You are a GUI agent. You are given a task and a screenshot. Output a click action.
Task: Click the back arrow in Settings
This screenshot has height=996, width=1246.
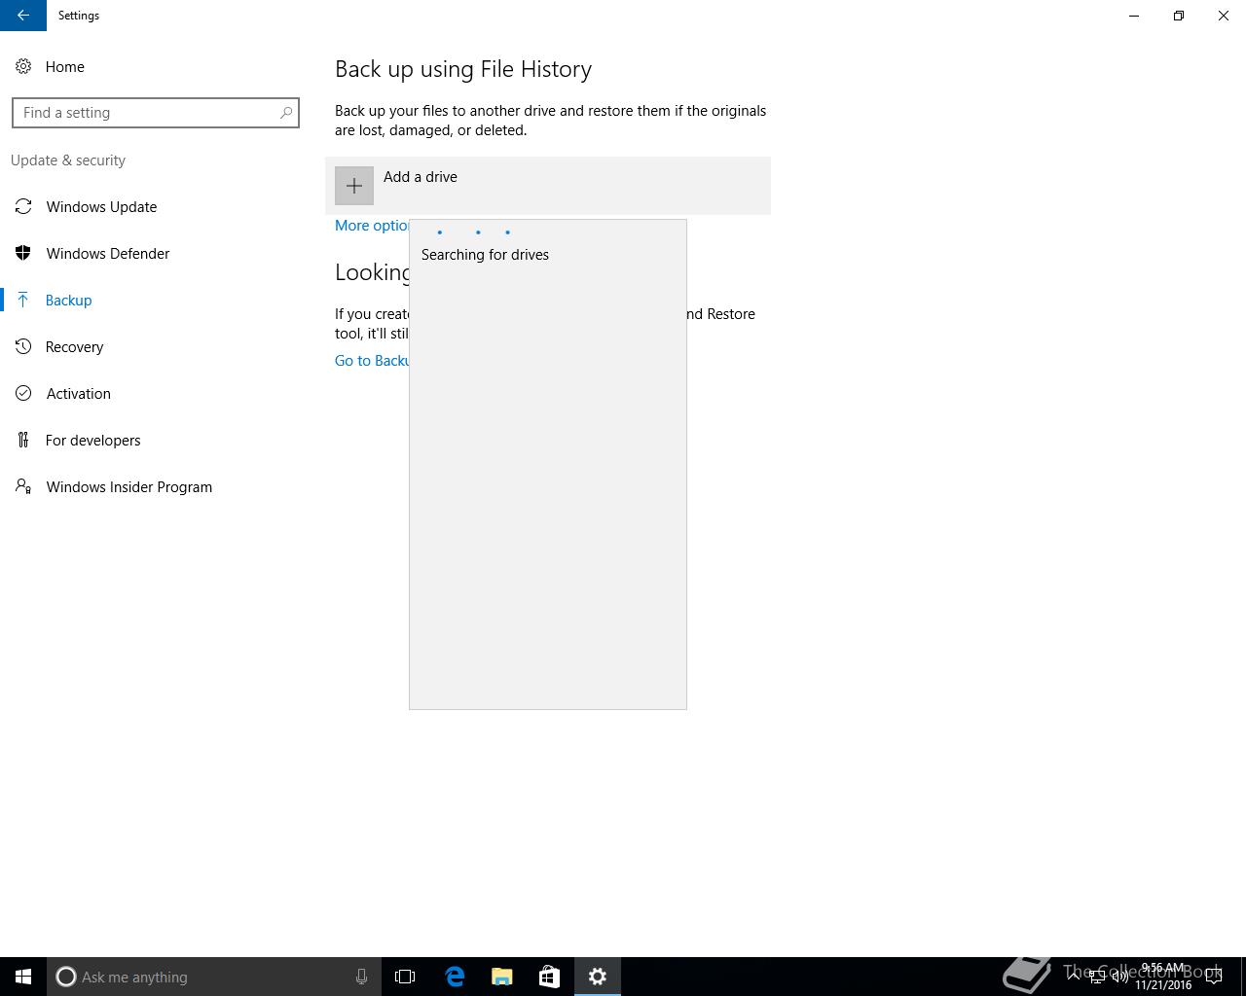tap(23, 16)
